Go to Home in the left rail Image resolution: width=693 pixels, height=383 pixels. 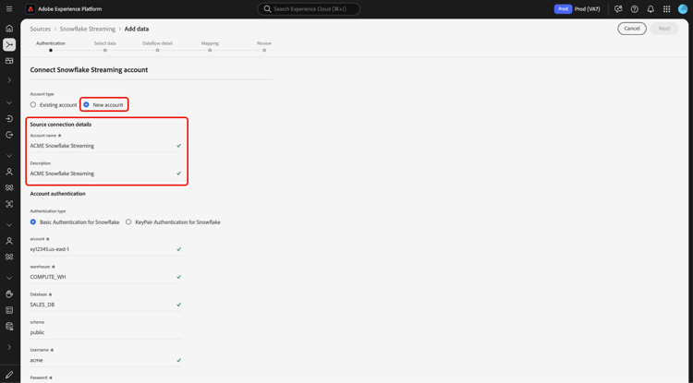(x=9, y=29)
